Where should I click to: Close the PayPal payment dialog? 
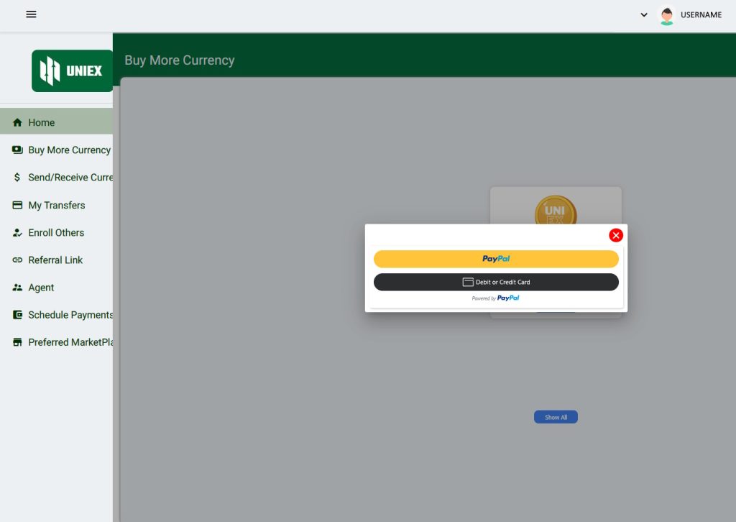[616, 235]
